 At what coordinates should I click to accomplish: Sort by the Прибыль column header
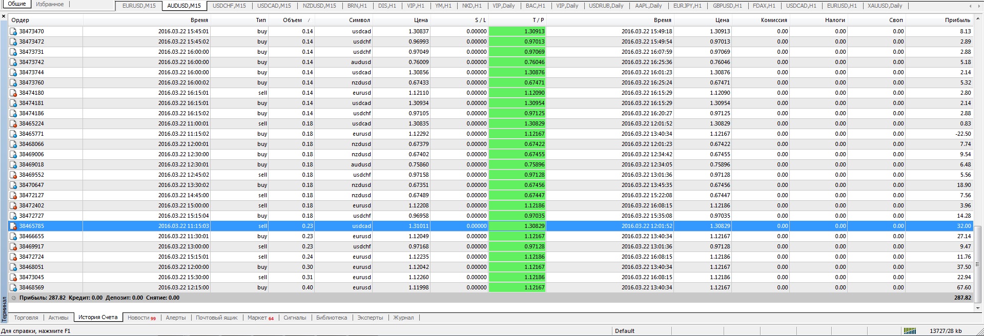point(939,20)
